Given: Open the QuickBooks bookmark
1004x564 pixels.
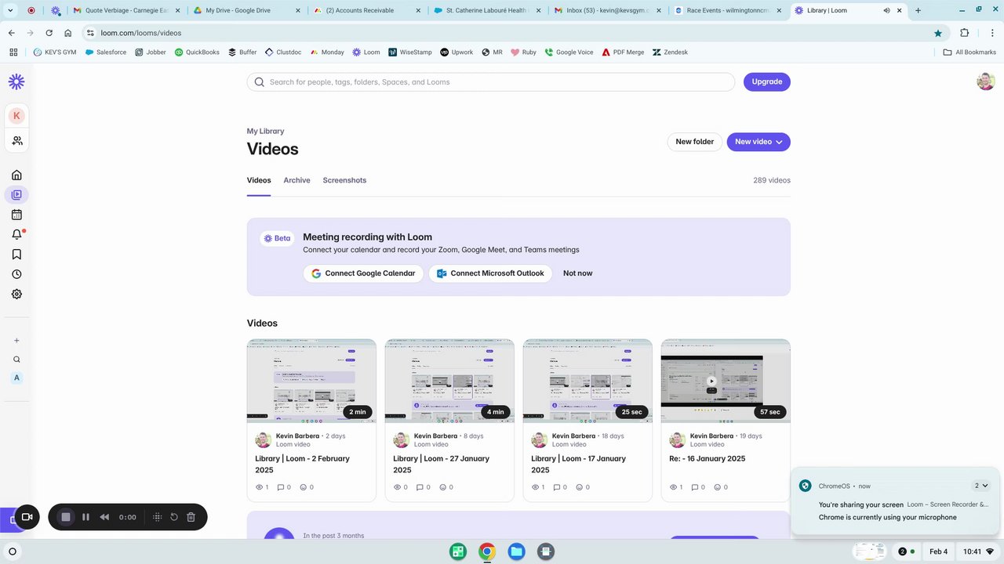Looking at the screenshot, I should (197, 52).
